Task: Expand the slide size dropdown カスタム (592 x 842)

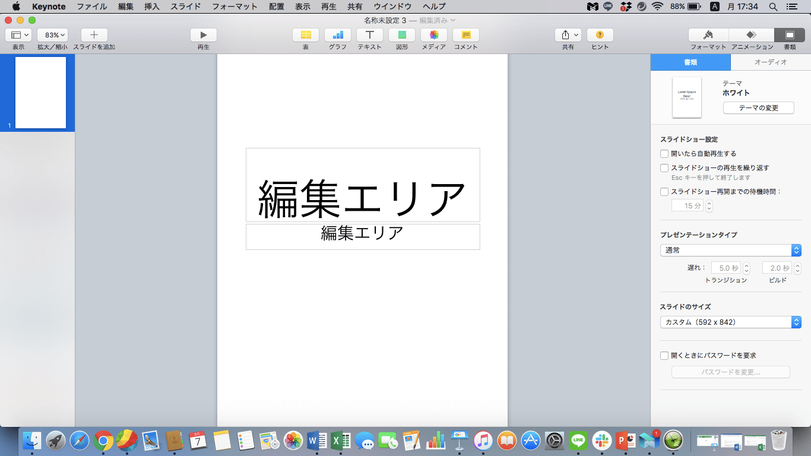Action: pos(731,322)
